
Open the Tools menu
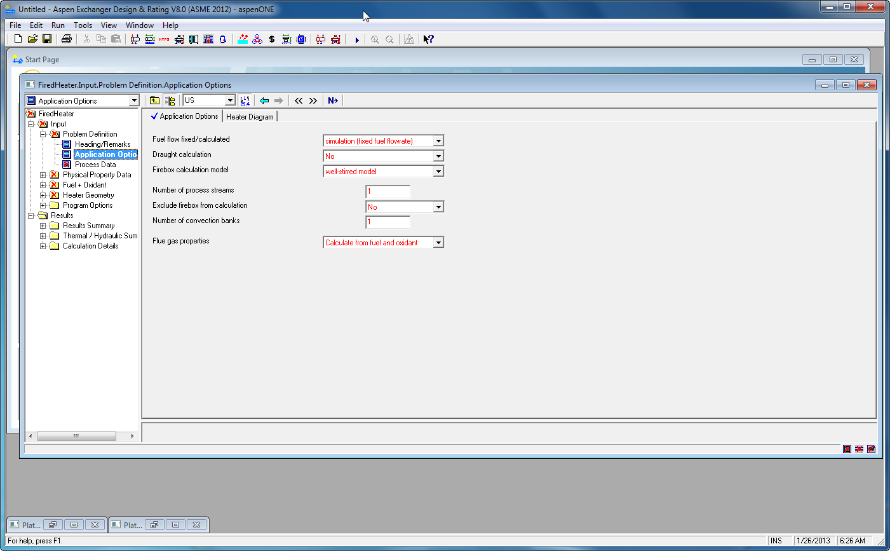coord(83,25)
